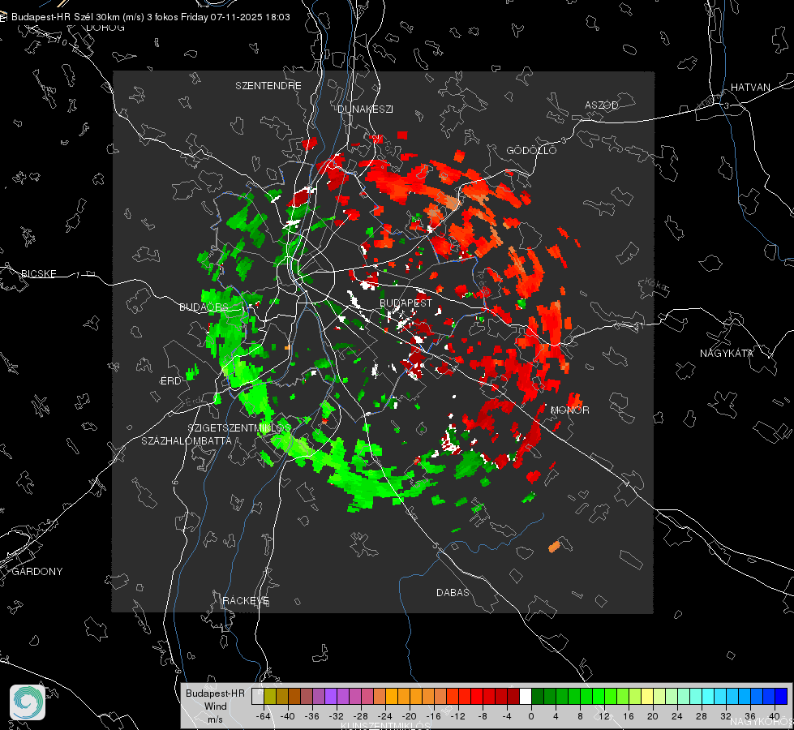Click the HATVAN town label
Viewport: 794px width, 730px height.
click(x=750, y=88)
